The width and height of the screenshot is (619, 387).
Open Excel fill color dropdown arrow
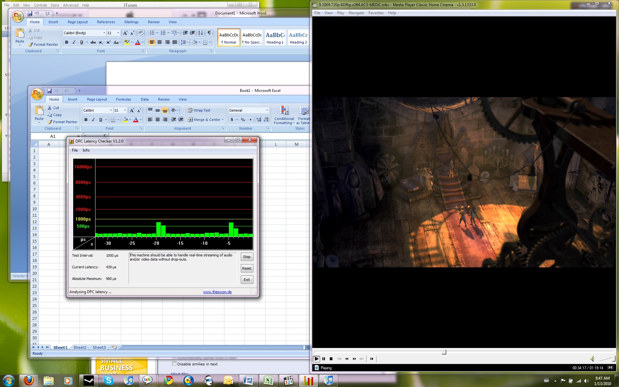(130, 120)
